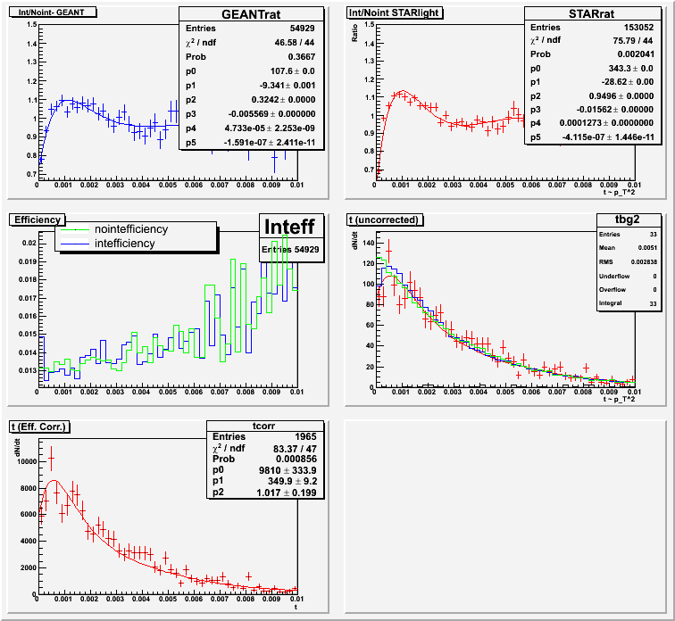
Task: Click the "Efficiency" plot title box
Action: [37, 219]
